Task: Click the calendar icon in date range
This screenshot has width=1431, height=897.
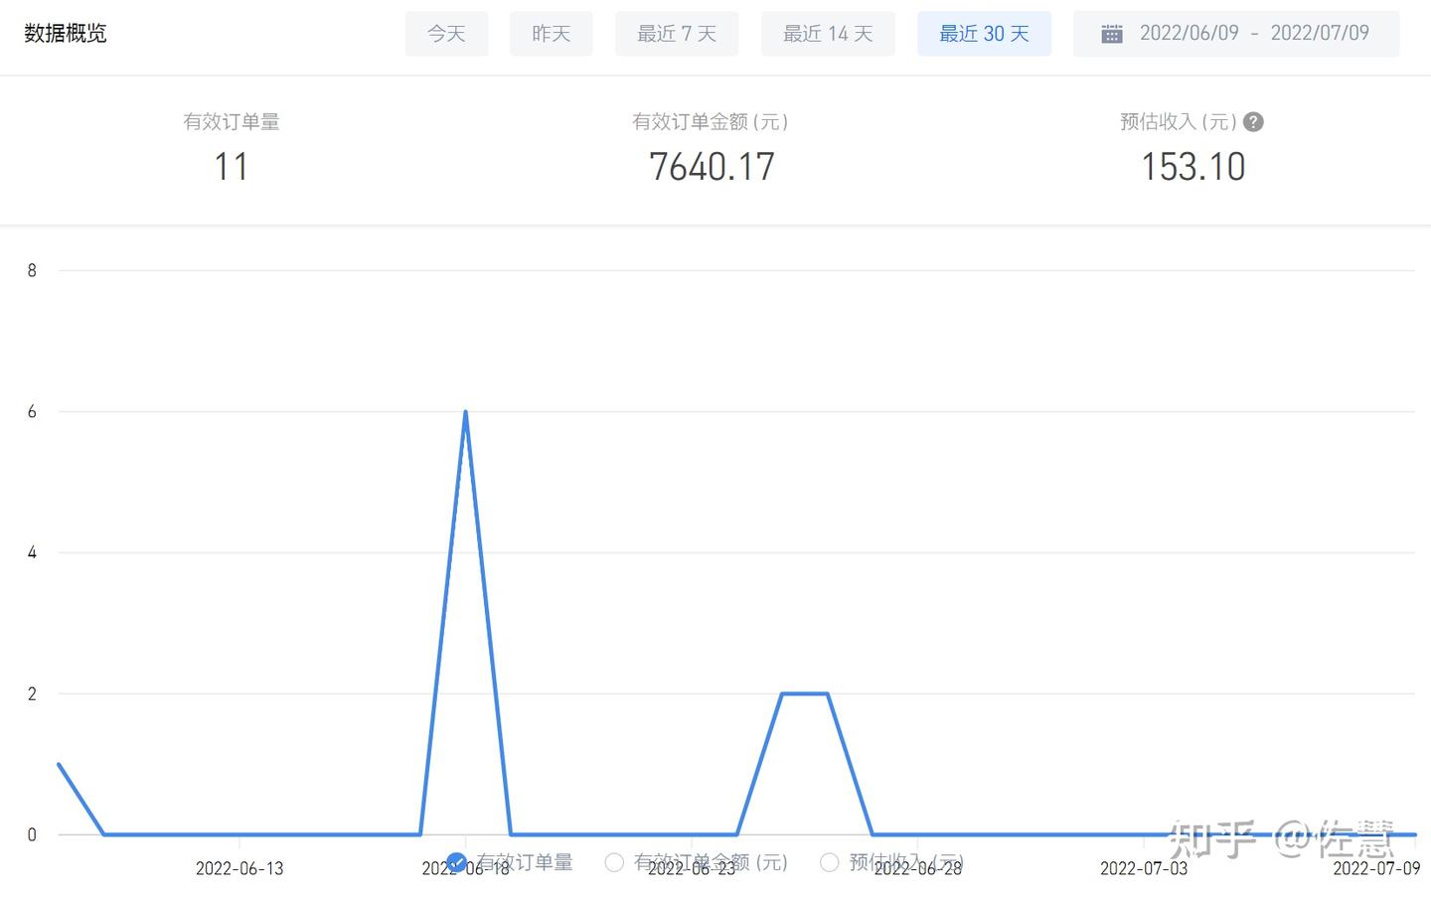Action: point(1112,34)
